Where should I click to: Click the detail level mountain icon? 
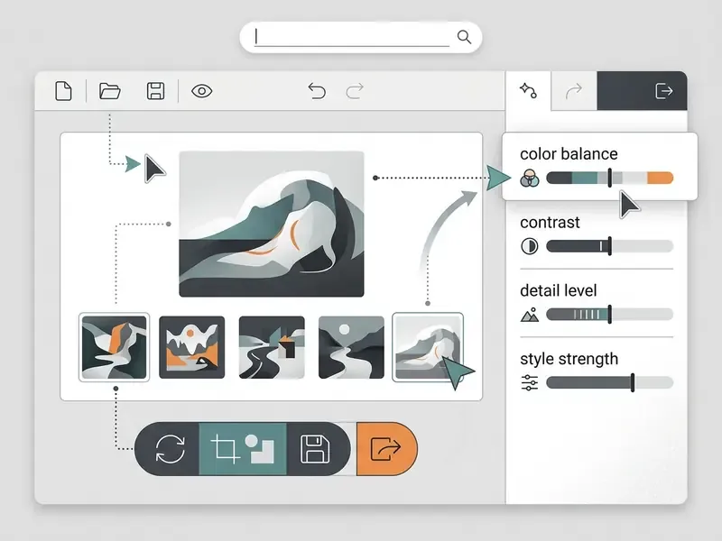[530, 315]
